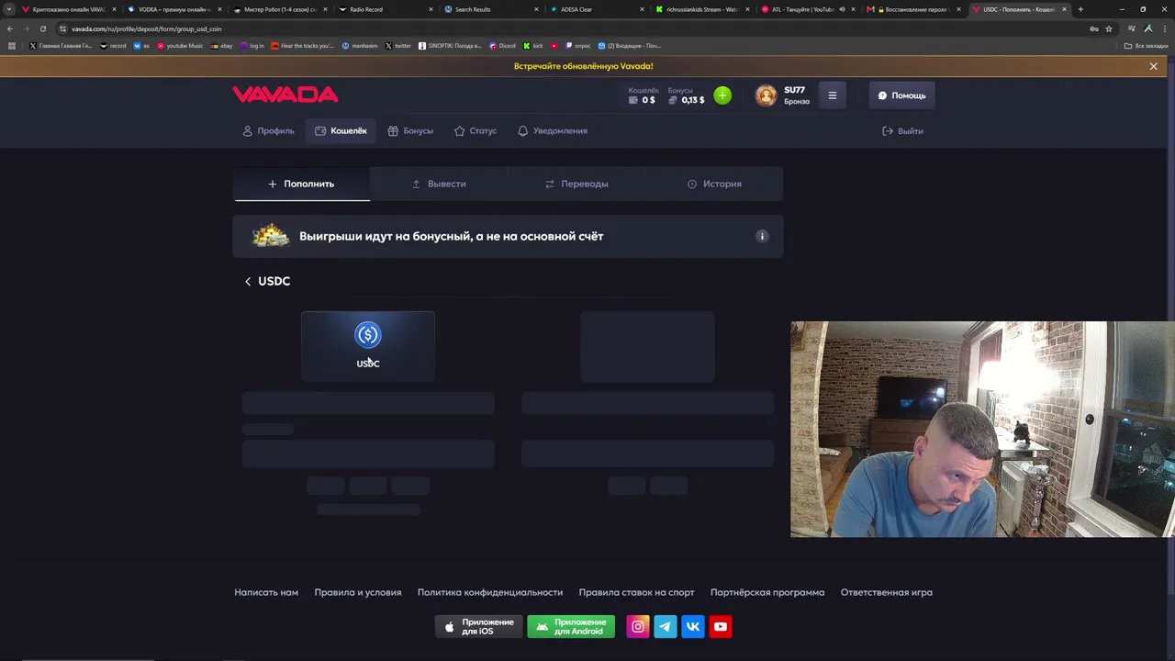Screen dimensions: 1175x661
Task: Download the Android app
Action: coord(571,627)
